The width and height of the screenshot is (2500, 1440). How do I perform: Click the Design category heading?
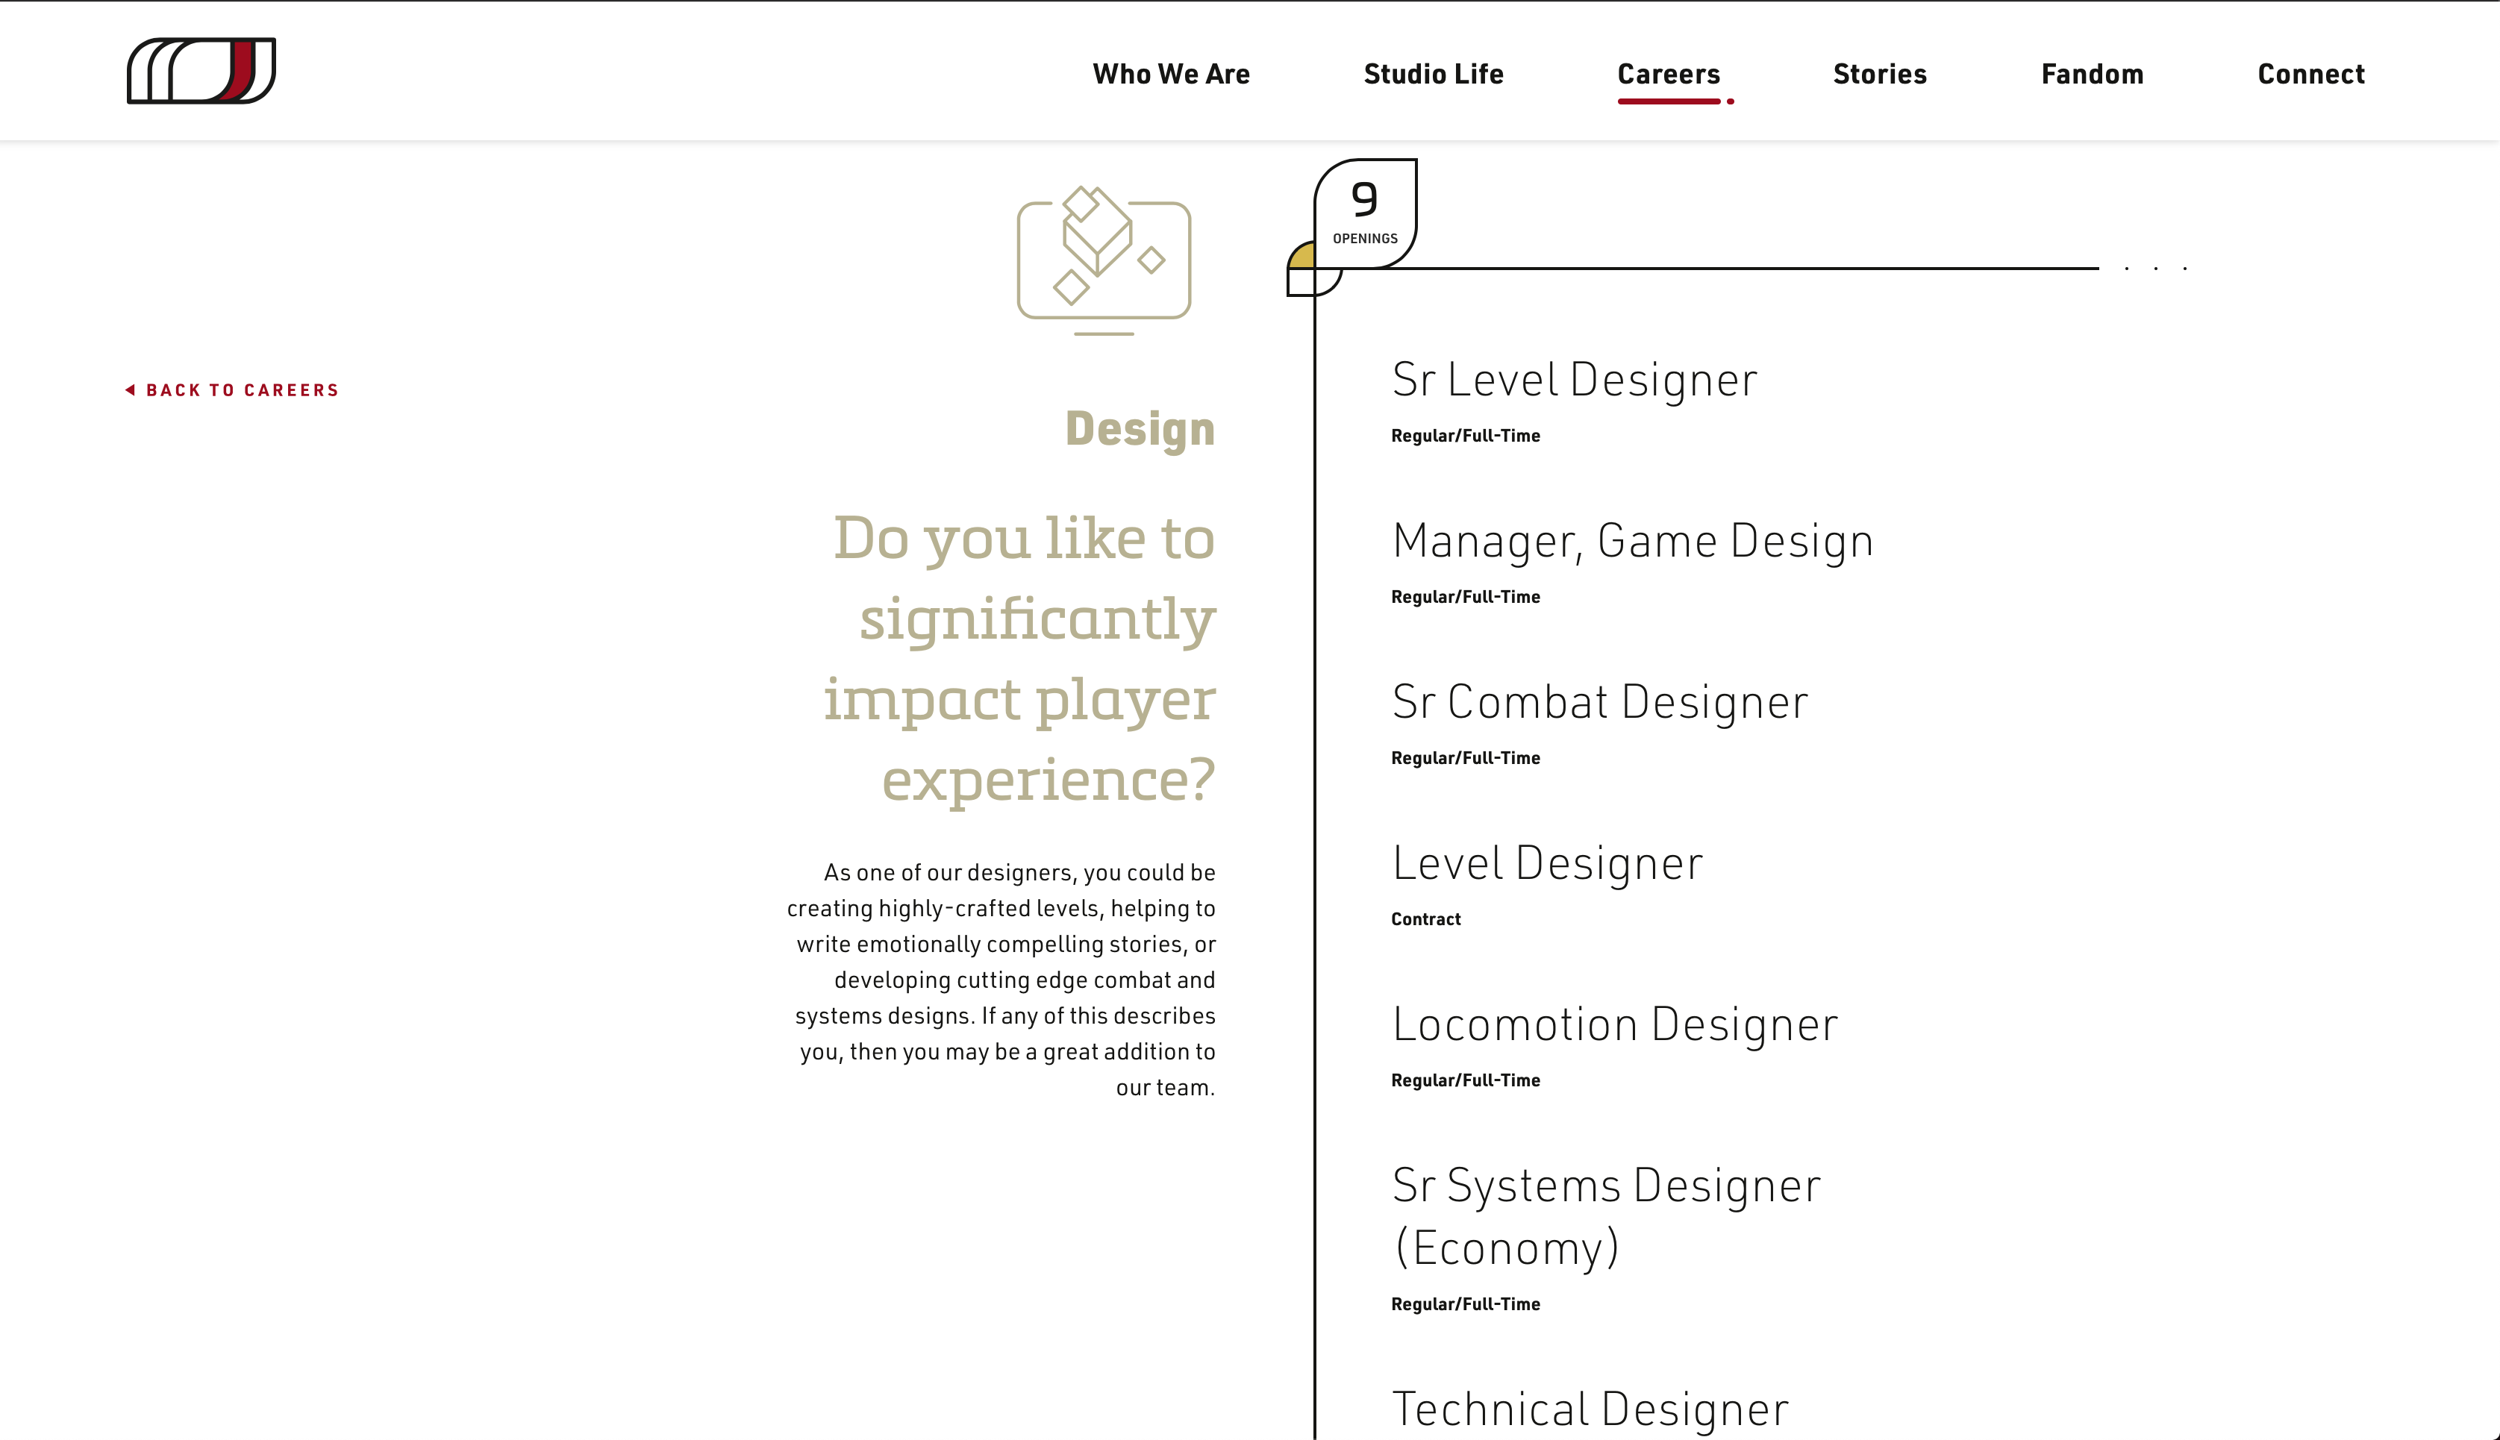click(x=1140, y=428)
